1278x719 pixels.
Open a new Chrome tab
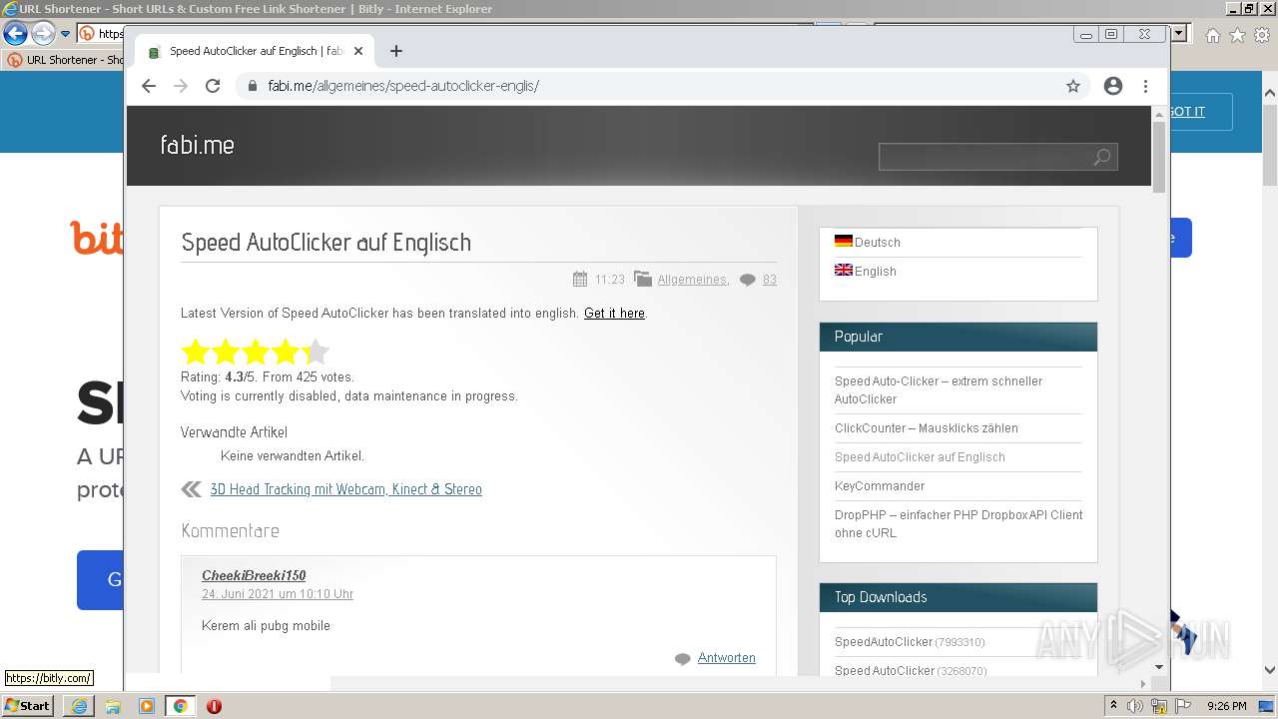click(x=396, y=51)
